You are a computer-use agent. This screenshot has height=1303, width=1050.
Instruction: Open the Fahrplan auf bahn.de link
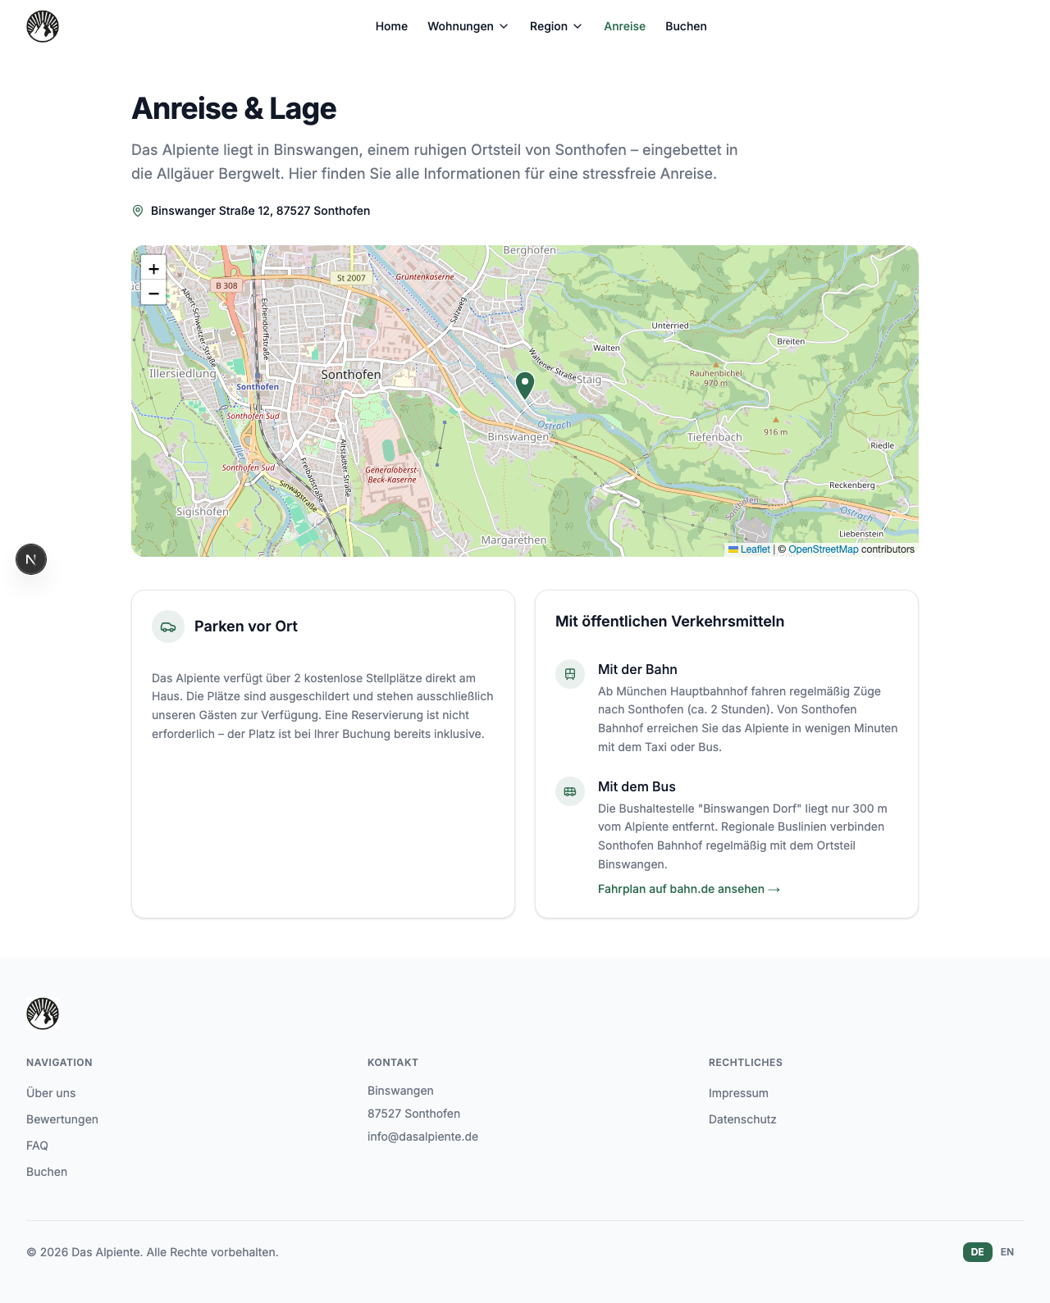688,889
